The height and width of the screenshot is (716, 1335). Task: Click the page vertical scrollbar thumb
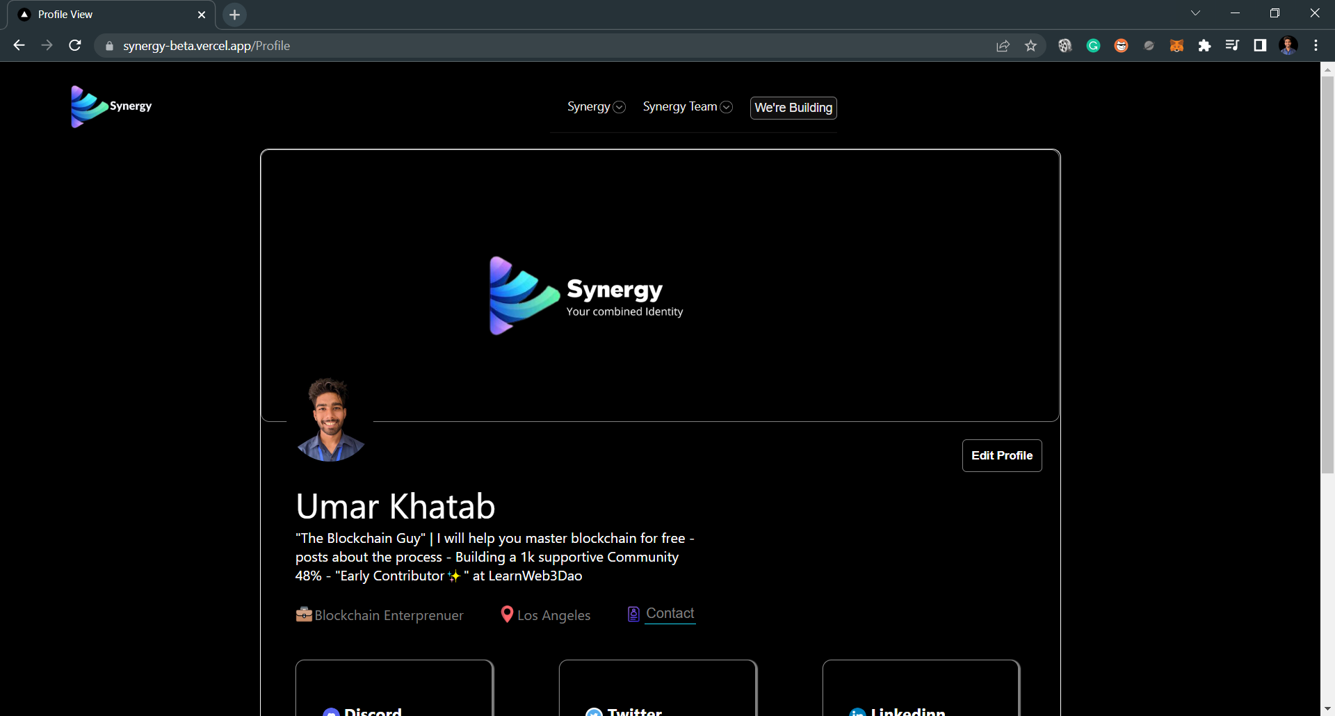[x=1327, y=275]
